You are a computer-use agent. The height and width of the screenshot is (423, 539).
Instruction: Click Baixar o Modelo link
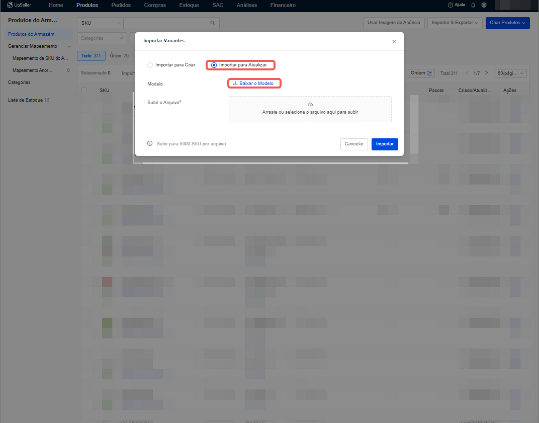pyautogui.click(x=253, y=83)
